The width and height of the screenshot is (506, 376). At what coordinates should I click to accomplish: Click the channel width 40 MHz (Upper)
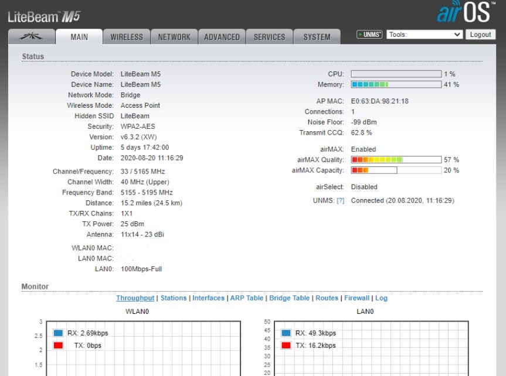coord(145,182)
